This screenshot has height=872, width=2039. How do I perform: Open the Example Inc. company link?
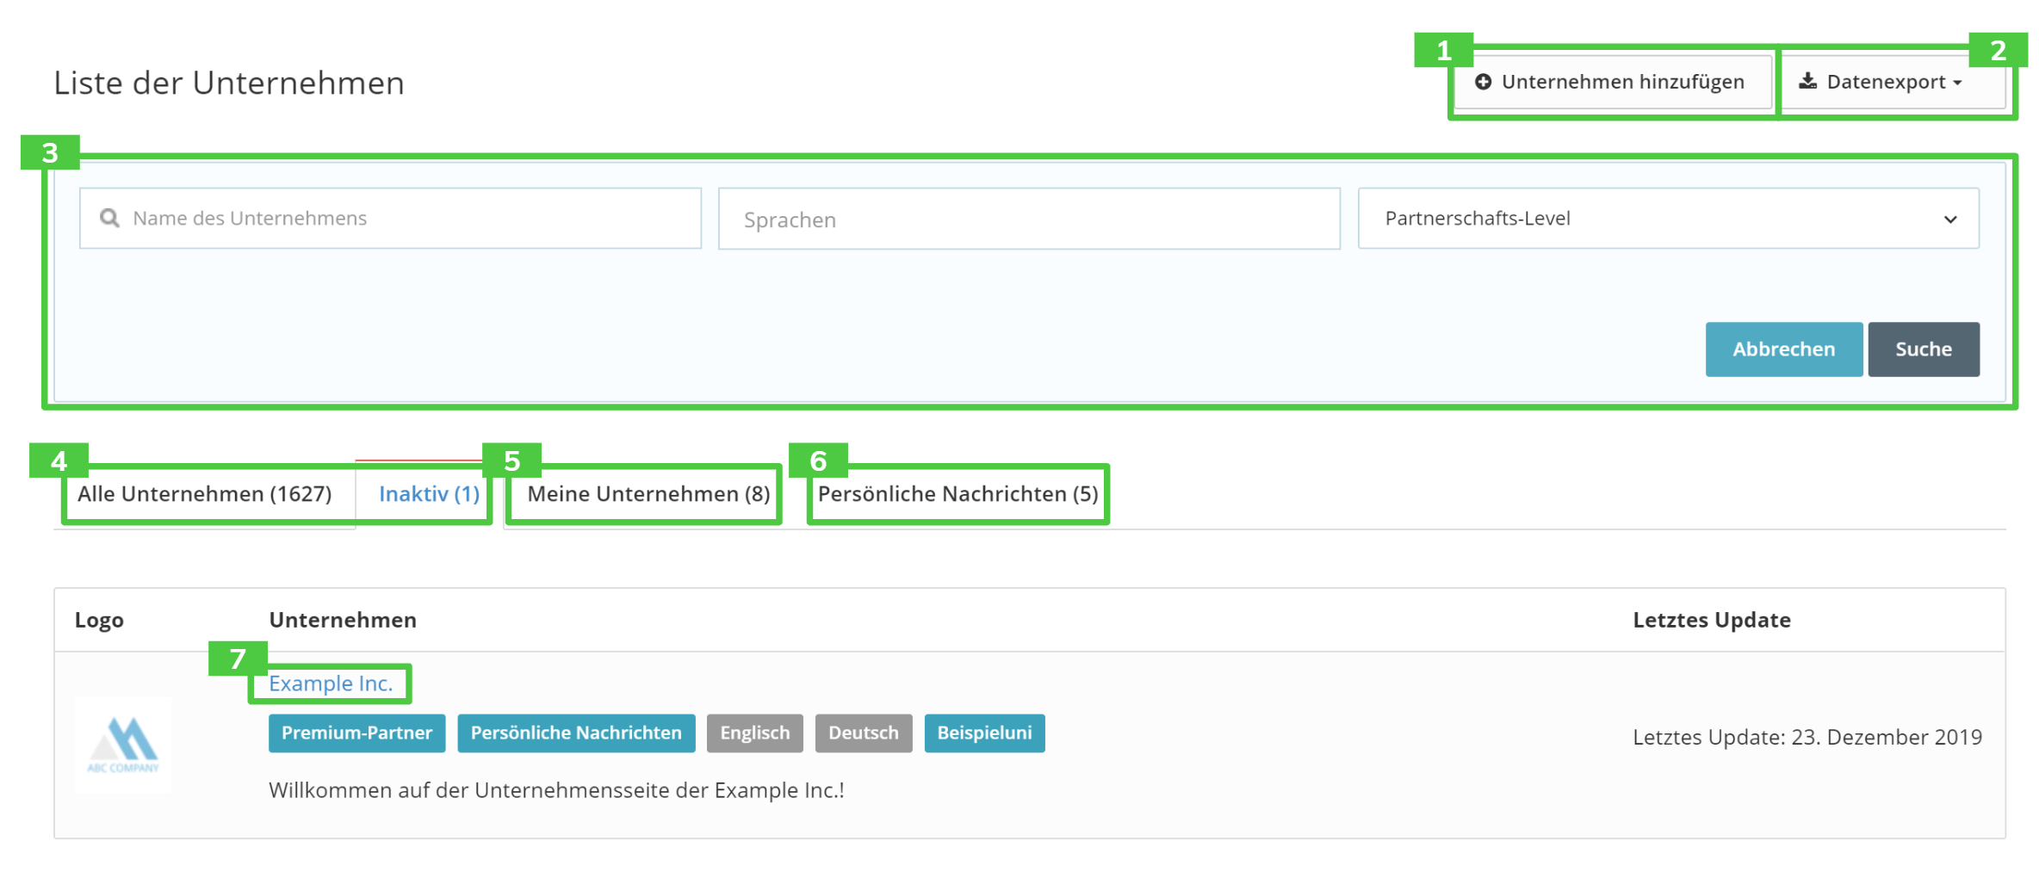[331, 683]
